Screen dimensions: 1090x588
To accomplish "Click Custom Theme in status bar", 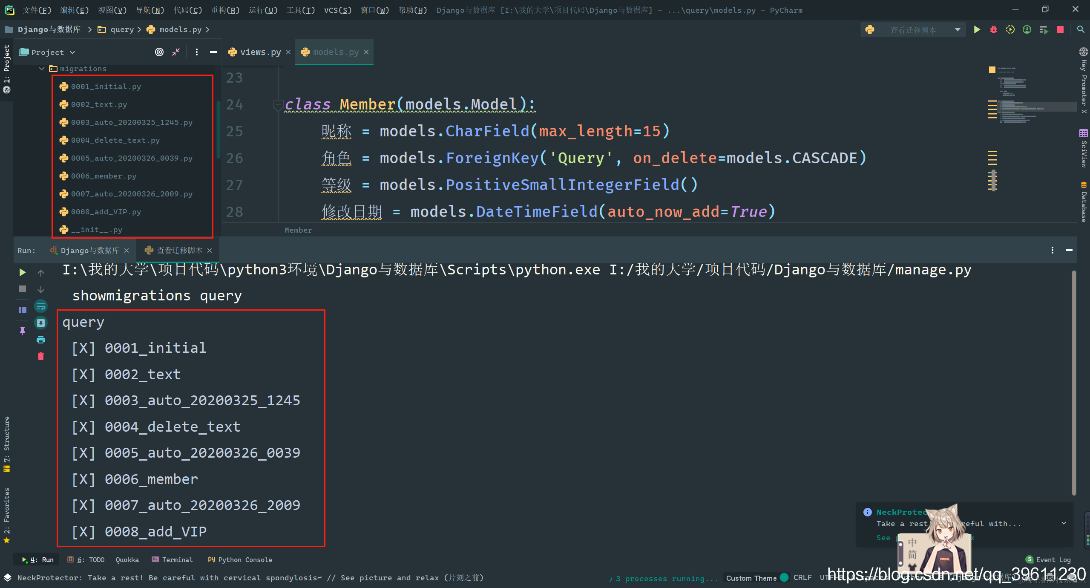I will pyautogui.click(x=757, y=578).
